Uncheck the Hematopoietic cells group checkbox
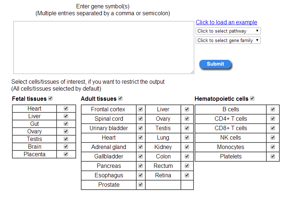The image size is (300, 203). (252, 98)
